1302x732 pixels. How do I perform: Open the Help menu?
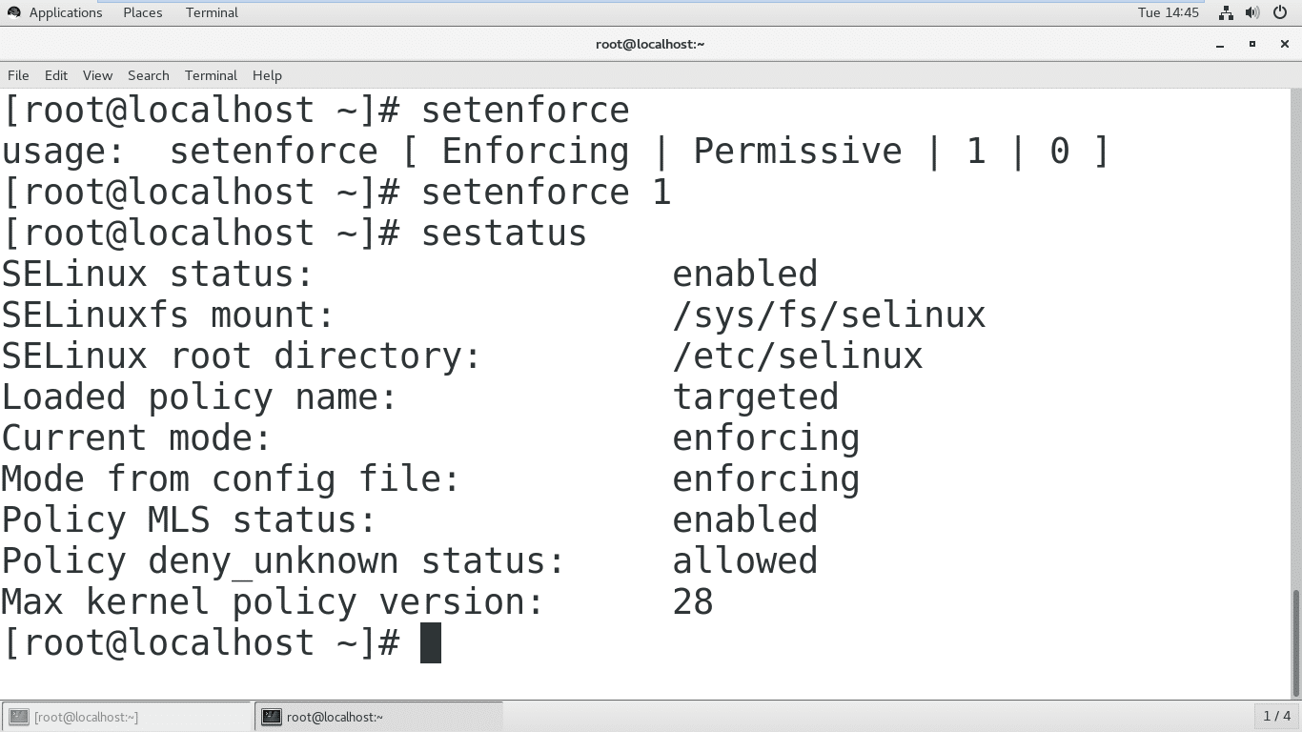267,75
